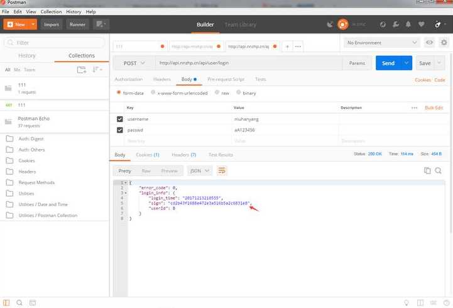This screenshot has width=453, height=308.
Task: Select the GET 111 request
Action: [x=55, y=105]
